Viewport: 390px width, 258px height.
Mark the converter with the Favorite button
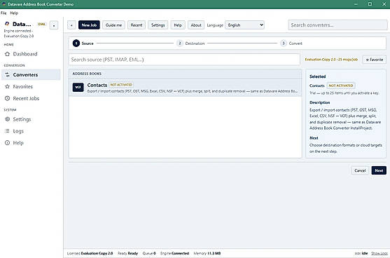pyautogui.click(x=375, y=60)
